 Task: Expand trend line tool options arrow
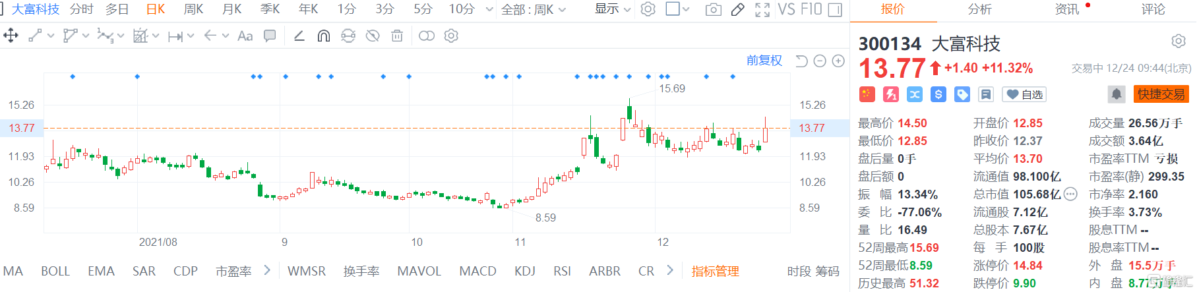point(51,36)
